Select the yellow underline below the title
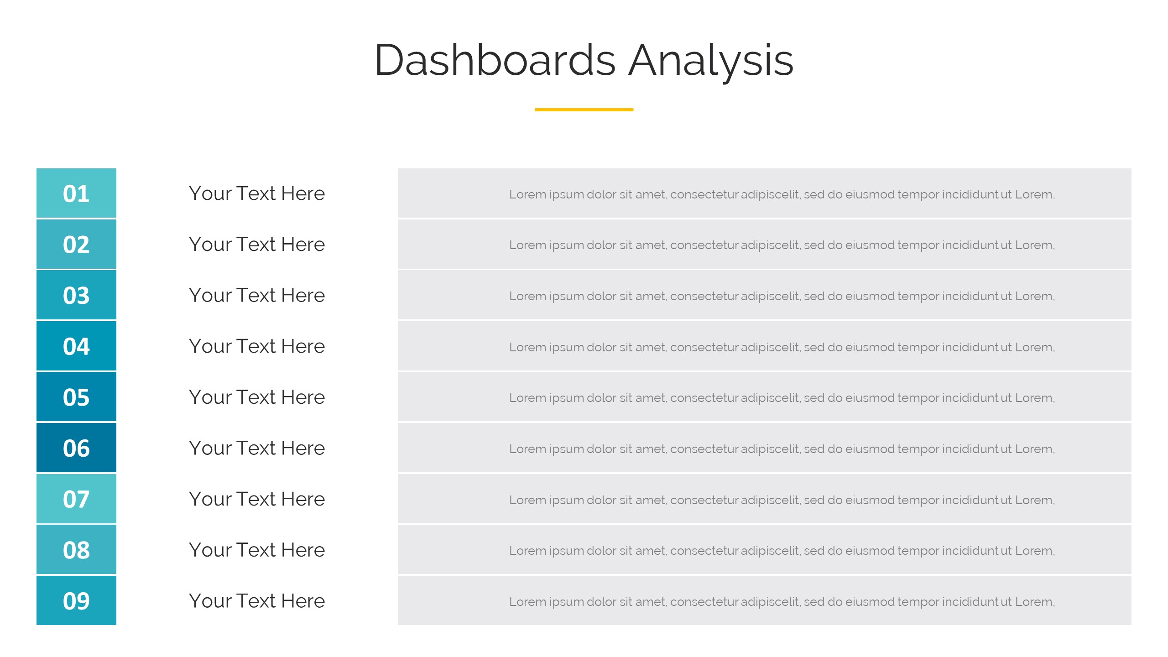The image size is (1168, 657). coord(584,109)
